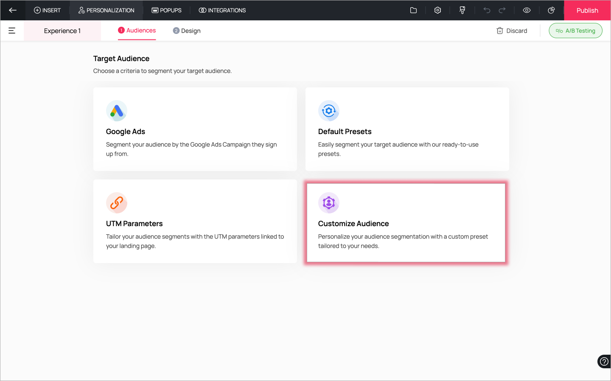This screenshot has height=381, width=611.
Task: Open the help question mark icon
Action: pos(604,361)
